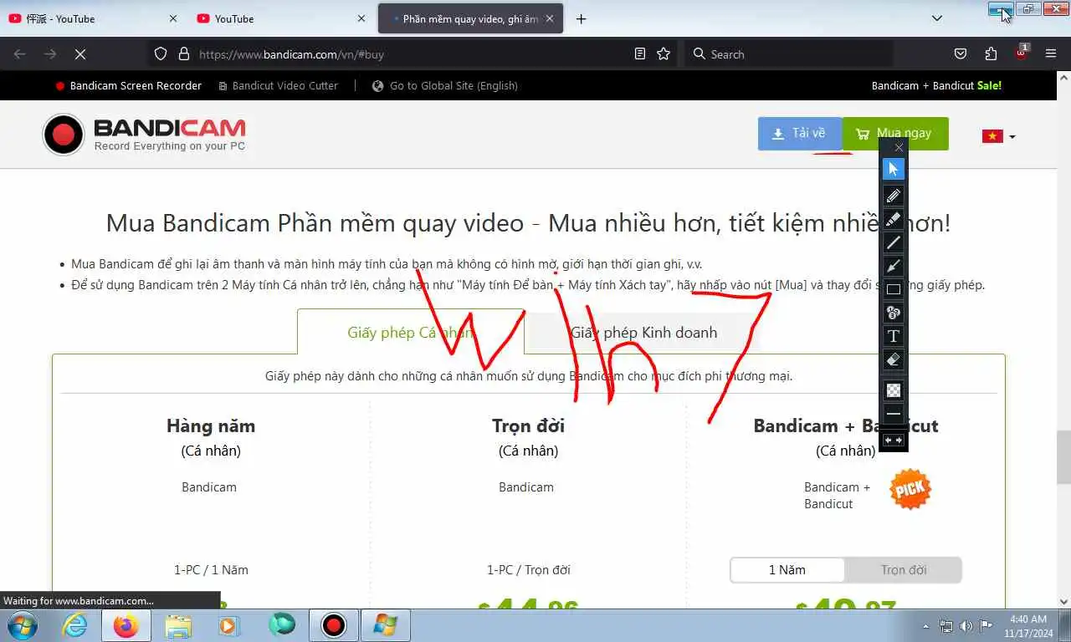
Task: Click the Mua ngay buy button
Action: point(895,134)
